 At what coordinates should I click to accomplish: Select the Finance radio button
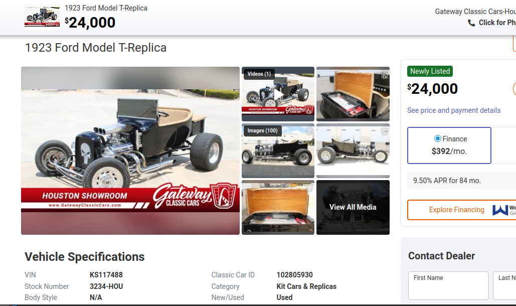coord(437,138)
